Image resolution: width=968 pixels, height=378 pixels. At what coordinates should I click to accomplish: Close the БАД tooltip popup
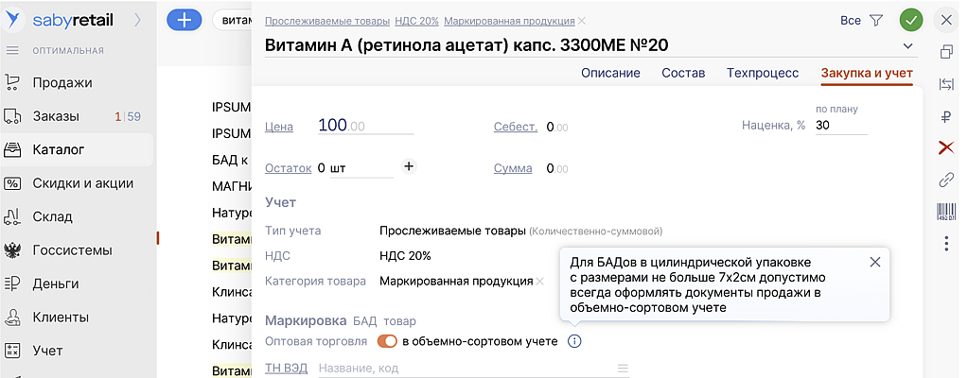tap(874, 262)
